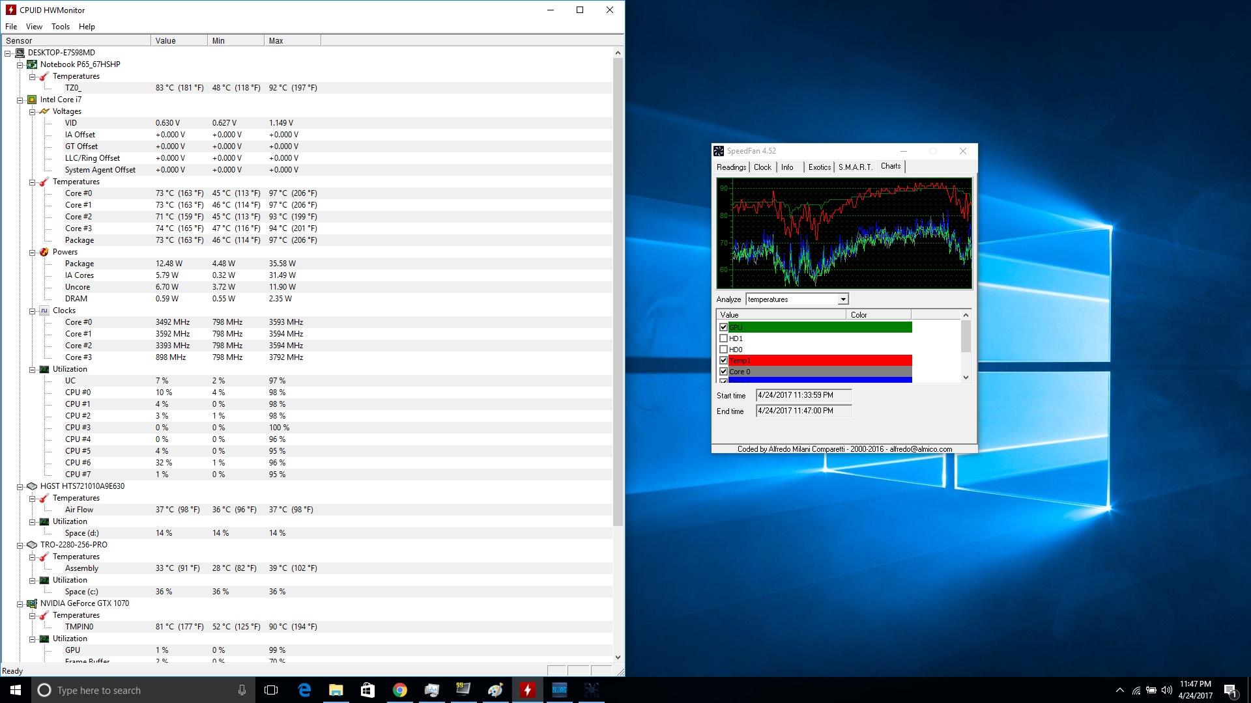Open the View menu in HWMonitor
The height and width of the screenshot is (703, 1251).
[34, 27]
